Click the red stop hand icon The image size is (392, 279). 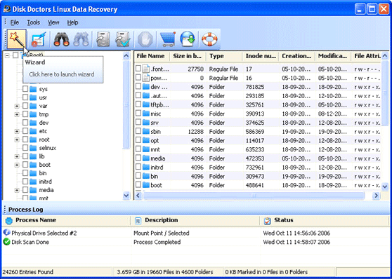pyautogui.click(x=145, y=39)
